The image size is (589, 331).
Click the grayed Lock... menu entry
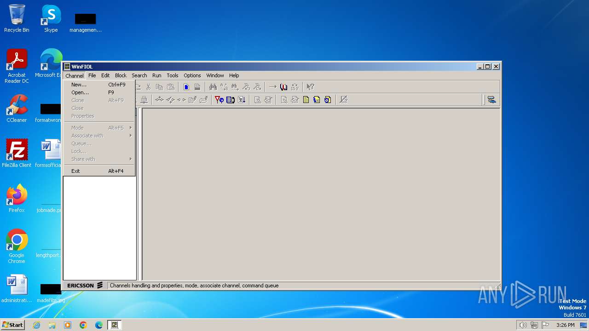[99, 151]
